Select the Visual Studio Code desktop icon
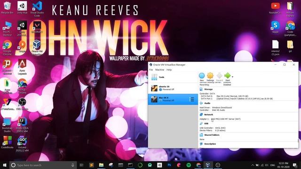Screen dimensions: 301x169 (x=37, y=9)
